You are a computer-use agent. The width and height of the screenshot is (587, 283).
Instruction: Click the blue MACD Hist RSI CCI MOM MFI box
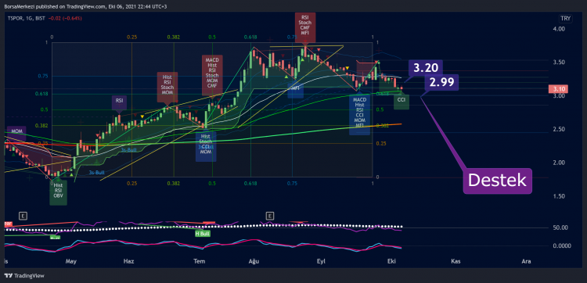pyautogui.click(x=359, y=114)
